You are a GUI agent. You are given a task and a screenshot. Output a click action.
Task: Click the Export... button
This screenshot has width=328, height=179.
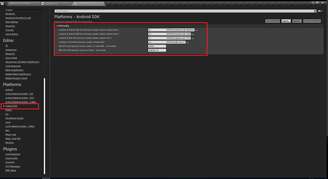click(x=286, y=21)
